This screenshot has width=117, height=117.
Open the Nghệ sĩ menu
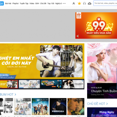58,3
